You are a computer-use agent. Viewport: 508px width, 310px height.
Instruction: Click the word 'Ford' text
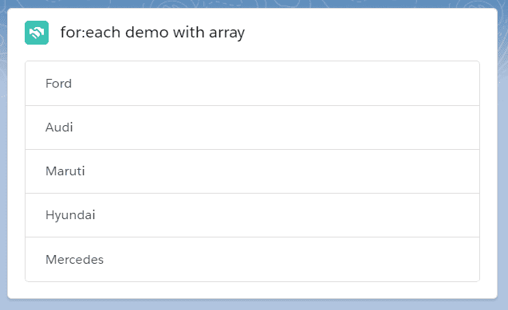pos(59,84)
